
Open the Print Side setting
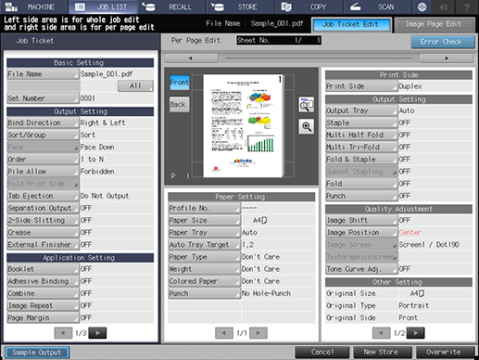tap(361, 86)
